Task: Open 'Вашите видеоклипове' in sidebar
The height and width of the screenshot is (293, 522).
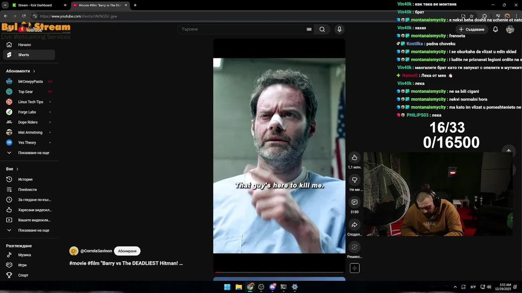Action: click(x=29, y=220)
